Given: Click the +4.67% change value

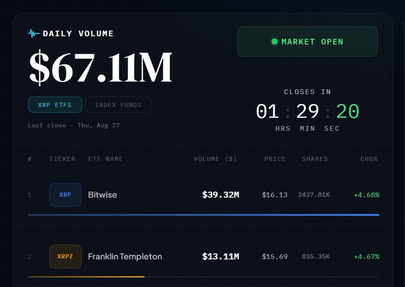Looking at the screenshot, I should coord(366,257).
